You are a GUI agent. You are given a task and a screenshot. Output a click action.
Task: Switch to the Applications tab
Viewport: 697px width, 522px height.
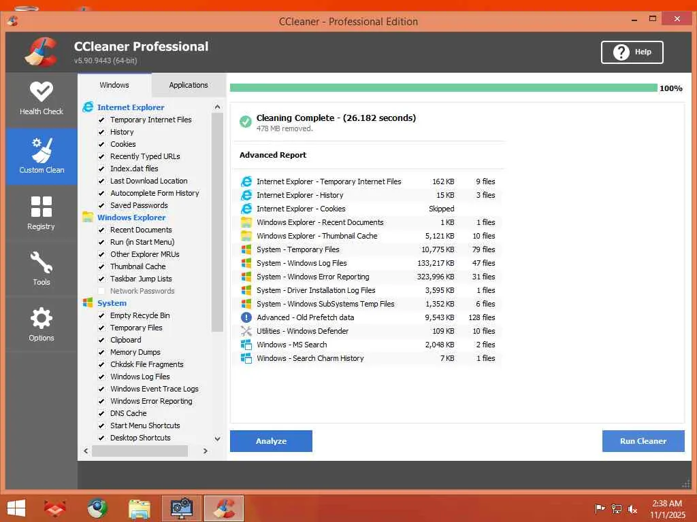[189, 85]
